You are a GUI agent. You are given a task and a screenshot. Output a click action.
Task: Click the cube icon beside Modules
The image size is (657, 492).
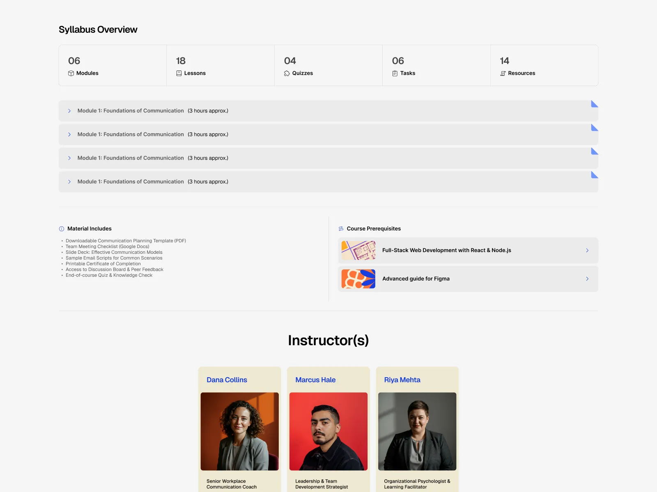pos(71,73)
